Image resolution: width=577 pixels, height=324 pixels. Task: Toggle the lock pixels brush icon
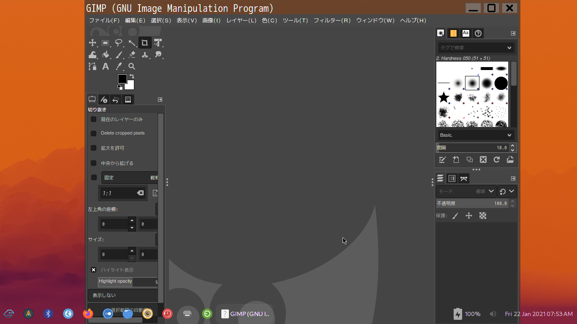click(x=455, y=216)
